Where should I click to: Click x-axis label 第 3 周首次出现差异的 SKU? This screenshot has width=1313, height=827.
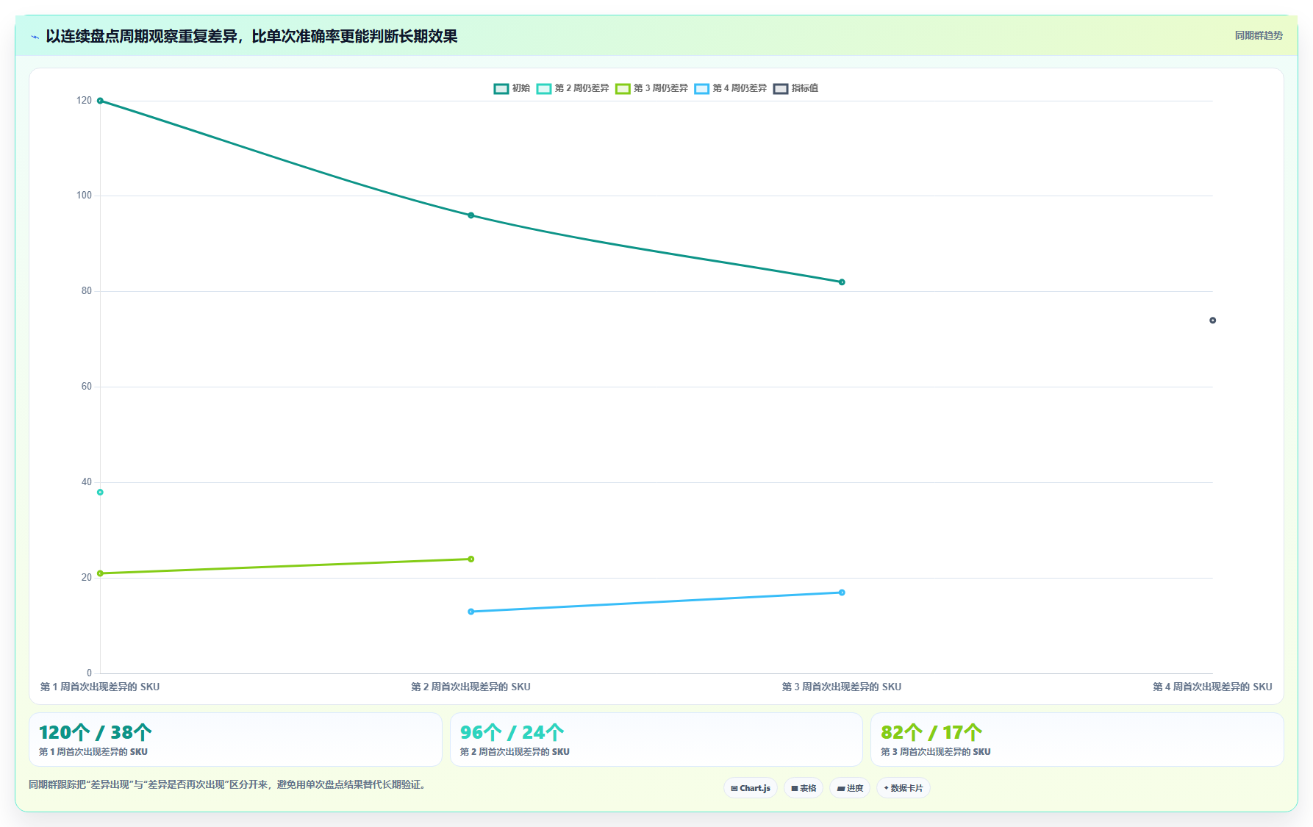click(842, 687)
